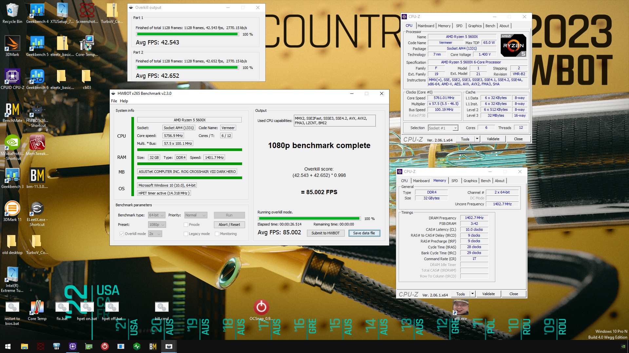Screen dimensions: 629x353
Task: Click Submit to HWBOT button
Action: pos(325,233)
